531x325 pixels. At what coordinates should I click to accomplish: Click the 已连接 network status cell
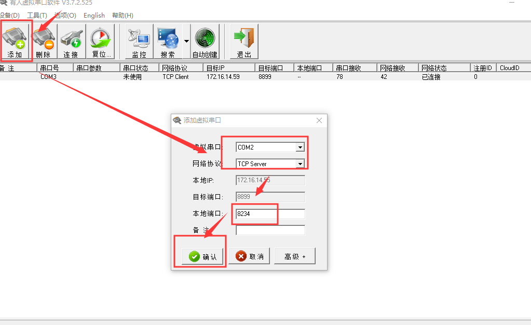click(431, 77)
